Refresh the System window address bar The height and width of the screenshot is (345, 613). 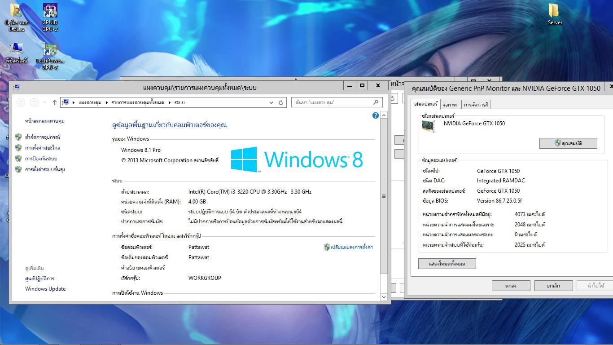click(x=281, y=102)
